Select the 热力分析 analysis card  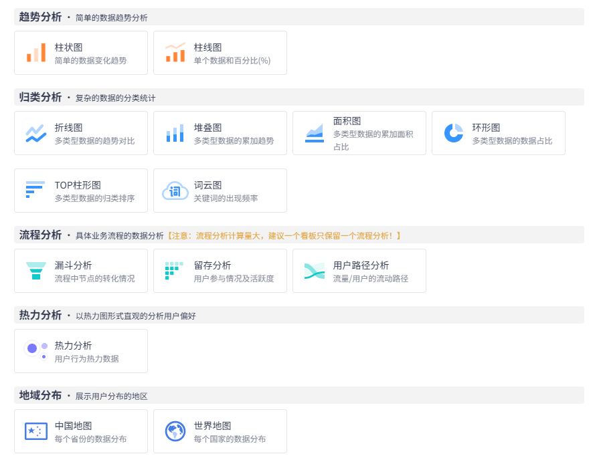[x=80, y=351]
